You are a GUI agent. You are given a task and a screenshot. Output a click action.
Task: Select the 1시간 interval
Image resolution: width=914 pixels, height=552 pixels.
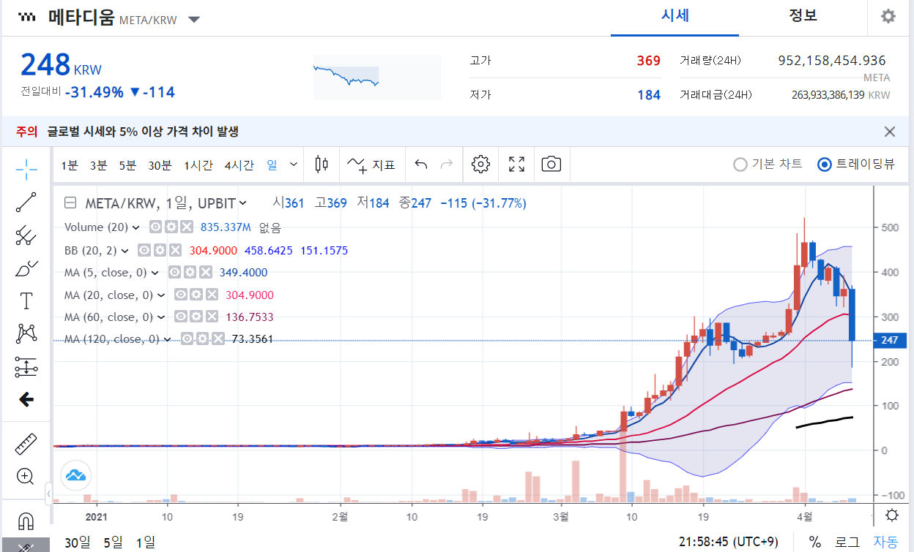[x=198, y=165]
